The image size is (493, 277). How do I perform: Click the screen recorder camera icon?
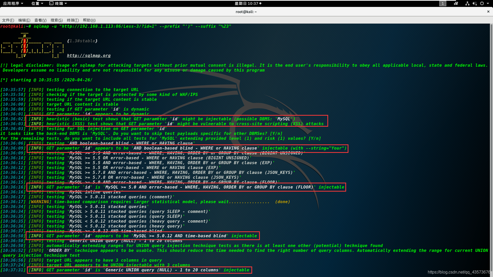tap(456, 3)
